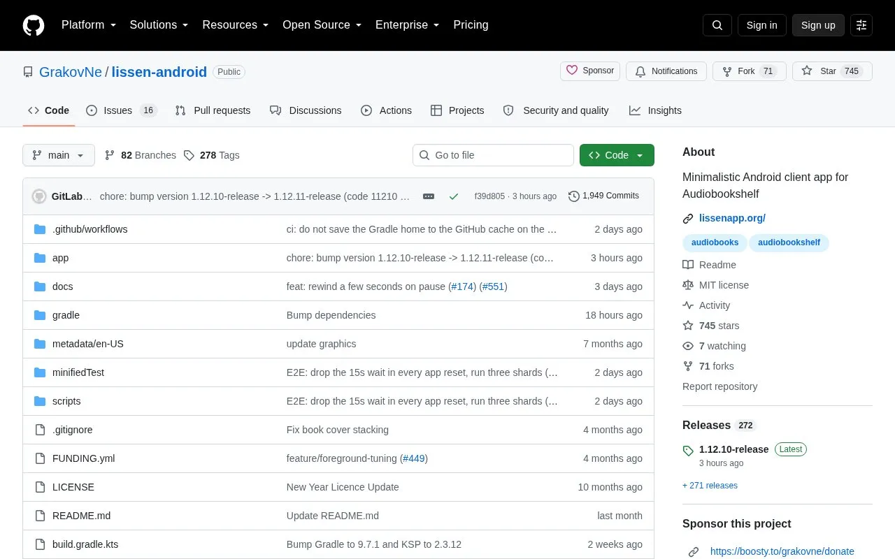
Task: Switch to the Pull requests tab
Action: tap(213, 110)
